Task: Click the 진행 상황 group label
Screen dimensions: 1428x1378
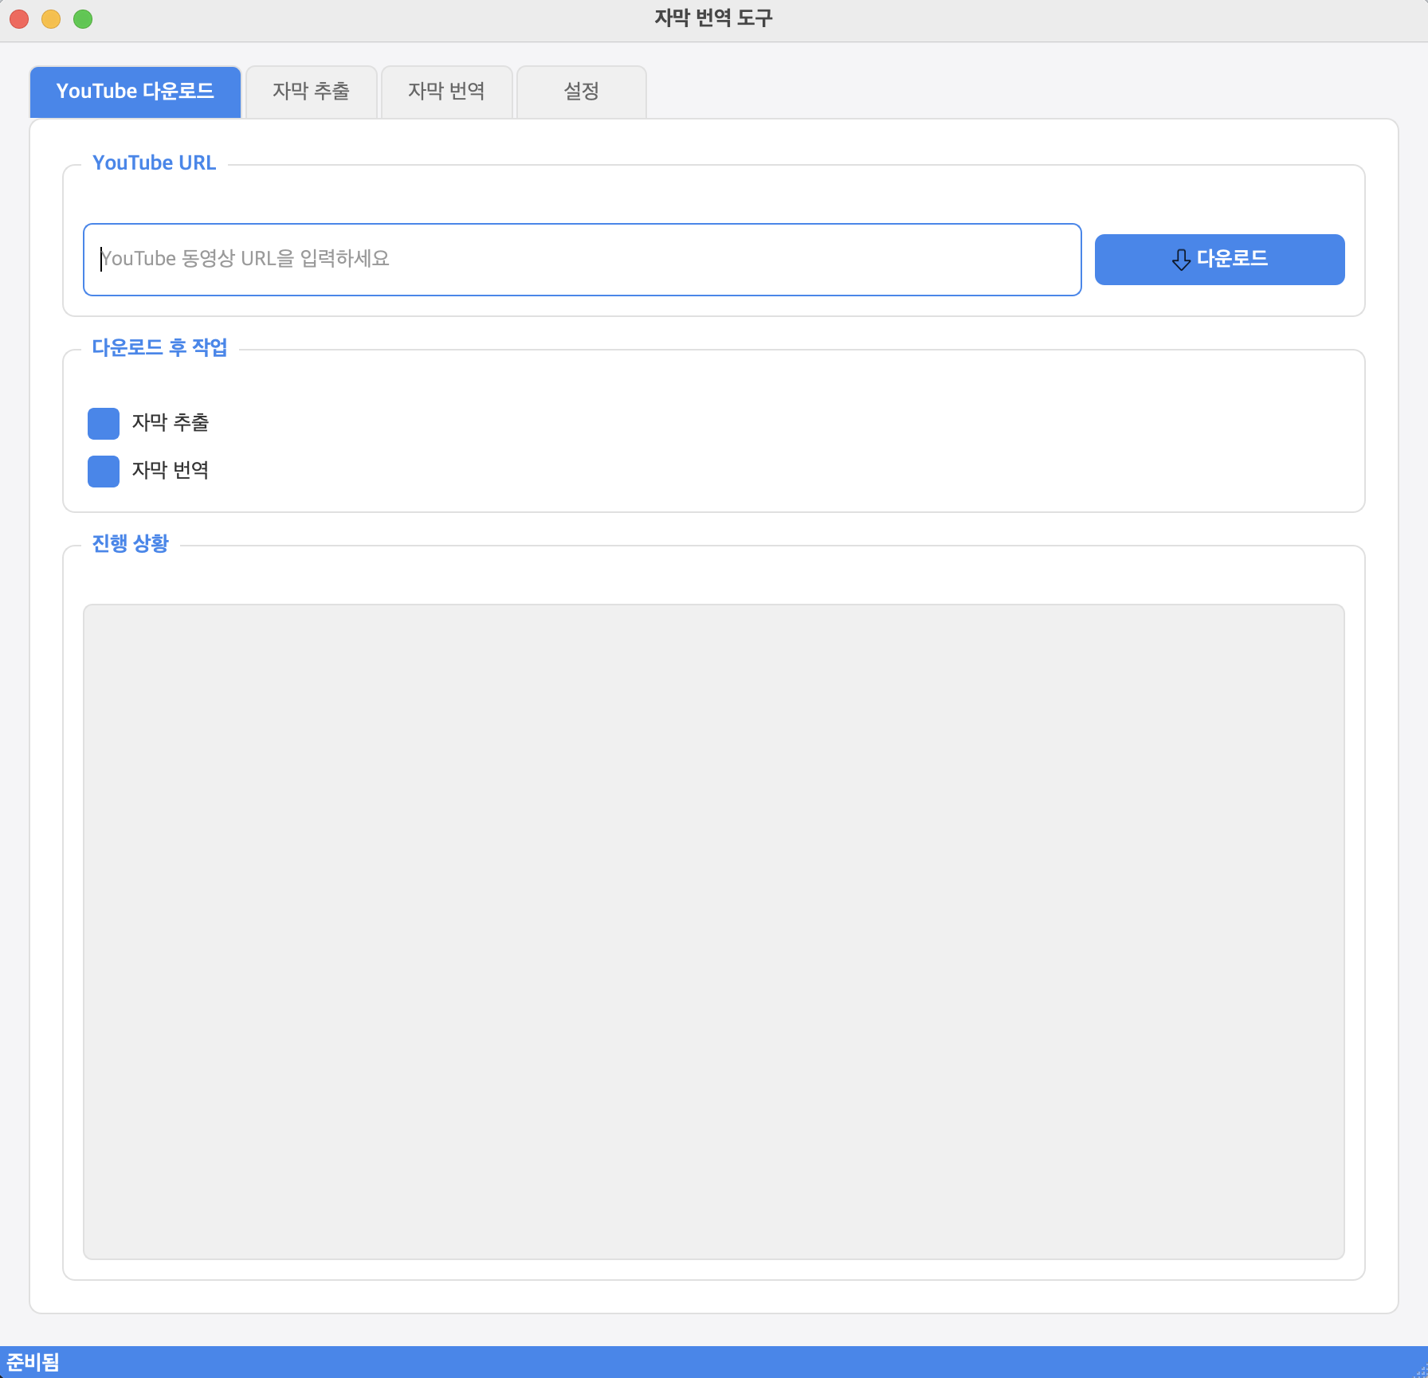Action: pos(131,543)
